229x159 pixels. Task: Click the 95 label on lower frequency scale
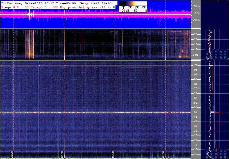click(x=195, y=70)
